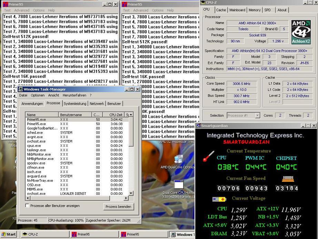The image size is (318, 239).
Task: Sort processes by CPU-Zeit column header
Action: point(113,115)
